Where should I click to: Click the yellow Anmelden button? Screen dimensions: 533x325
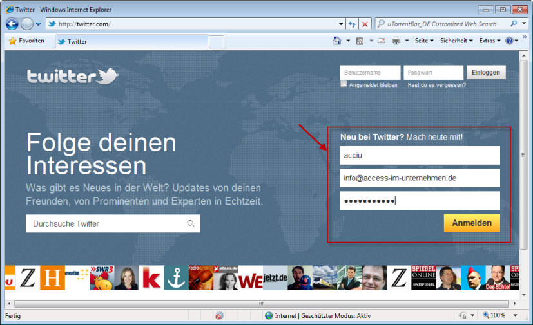pyautogui.click(x=472, y=223)
